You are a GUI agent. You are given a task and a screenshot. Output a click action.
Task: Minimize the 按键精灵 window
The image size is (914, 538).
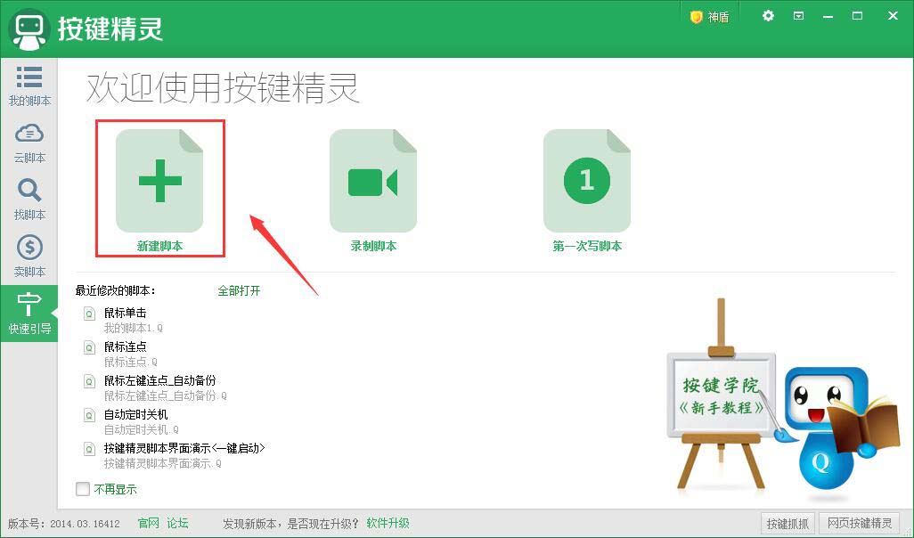click(828, 16)
